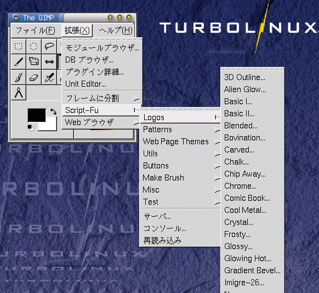Choose Crystal... logo script

point(252,222)
